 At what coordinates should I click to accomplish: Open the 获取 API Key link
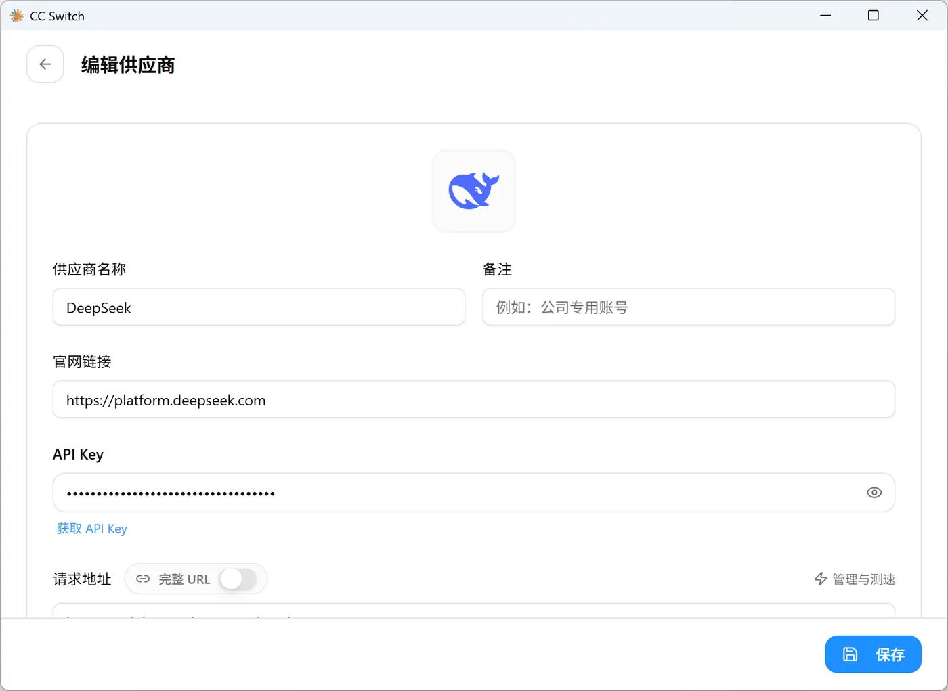pyautogui.click(x=92, y=529)
